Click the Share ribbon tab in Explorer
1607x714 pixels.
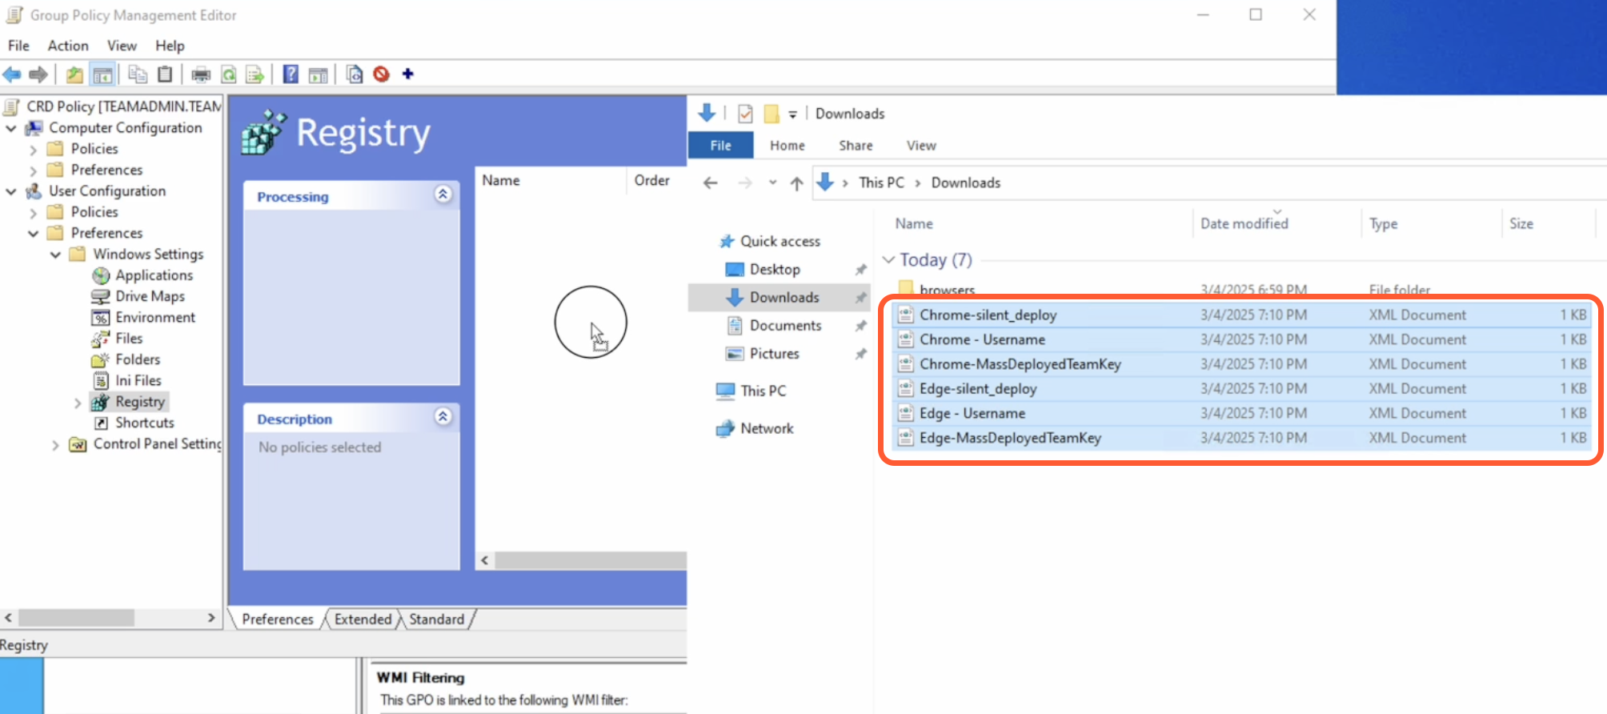click(856, 146)
